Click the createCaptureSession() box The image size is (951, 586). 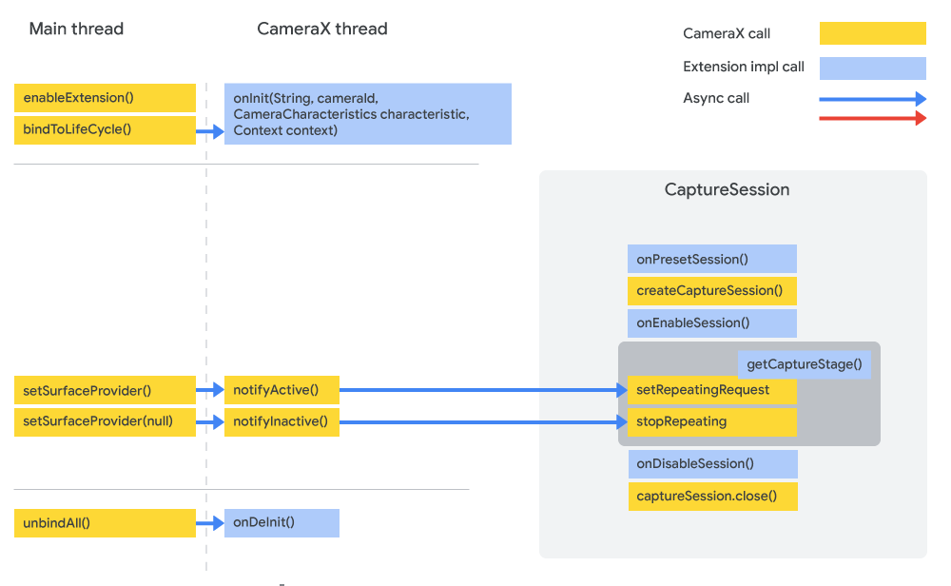click(x=711, y=291)
